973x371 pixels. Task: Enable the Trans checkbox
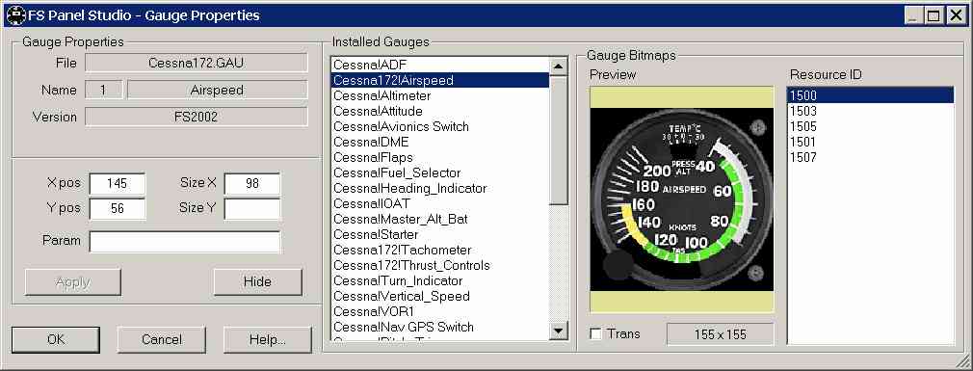pos(595,334)
